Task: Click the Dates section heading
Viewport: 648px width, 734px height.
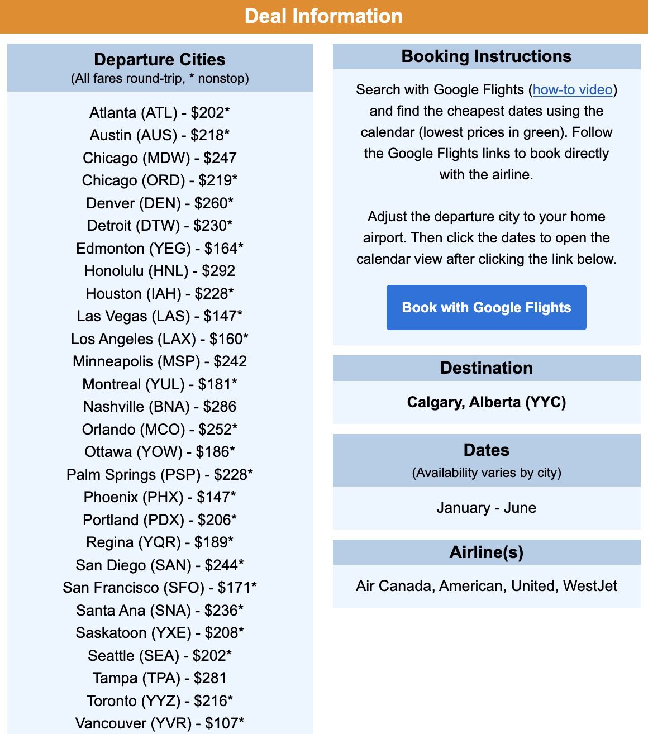Action: (486, 450)
